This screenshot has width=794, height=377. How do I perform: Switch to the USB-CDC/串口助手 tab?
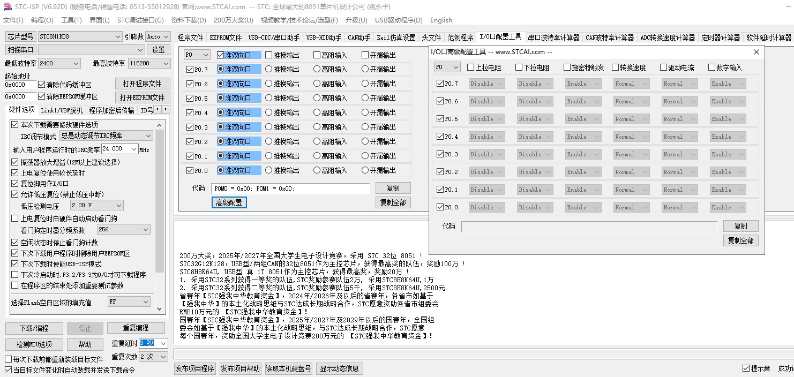[x=274, y=37]
